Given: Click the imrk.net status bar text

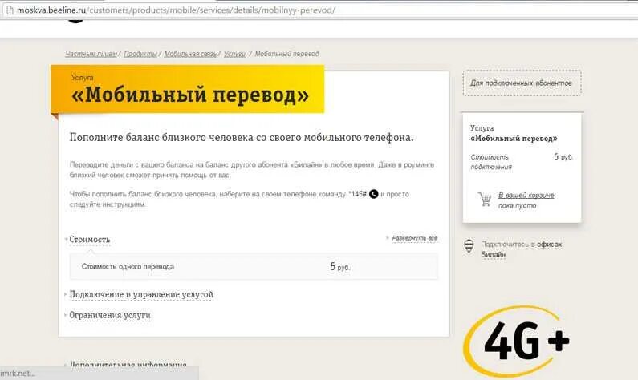Looking at the screenshot, I should coord(17,373).
